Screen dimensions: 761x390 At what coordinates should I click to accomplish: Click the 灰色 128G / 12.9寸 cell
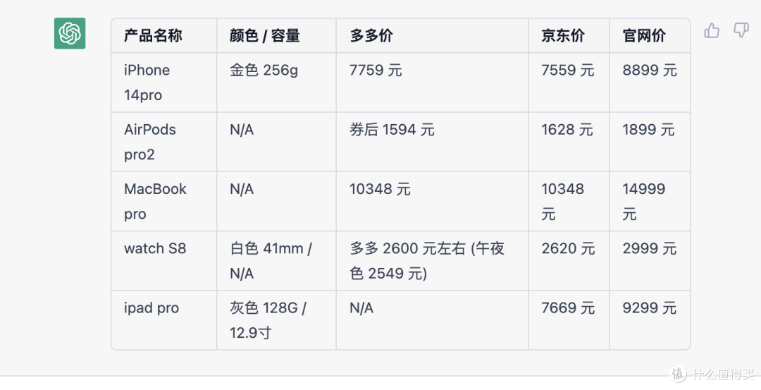[276, 320]
